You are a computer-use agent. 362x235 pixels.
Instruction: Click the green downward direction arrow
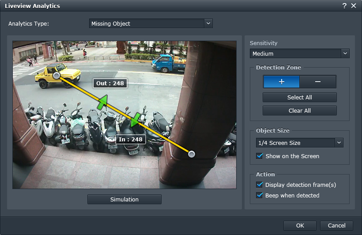(136, 120)
